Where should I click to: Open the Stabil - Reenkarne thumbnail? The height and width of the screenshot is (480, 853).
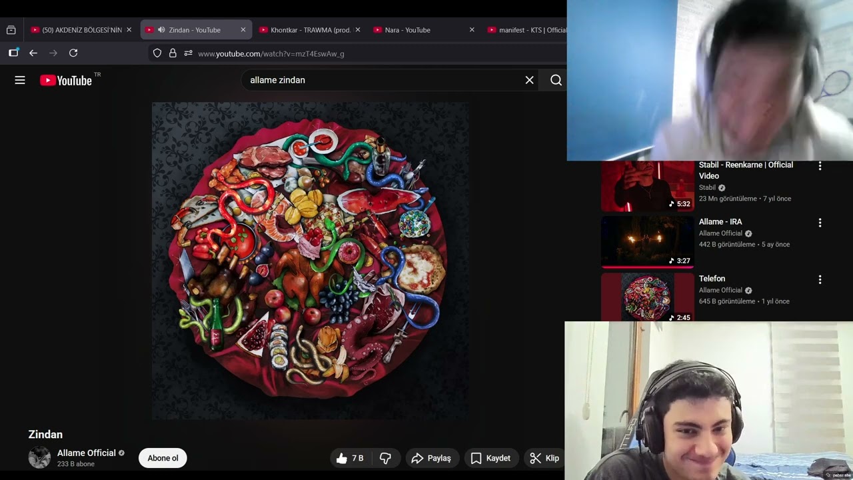point(648,186)
